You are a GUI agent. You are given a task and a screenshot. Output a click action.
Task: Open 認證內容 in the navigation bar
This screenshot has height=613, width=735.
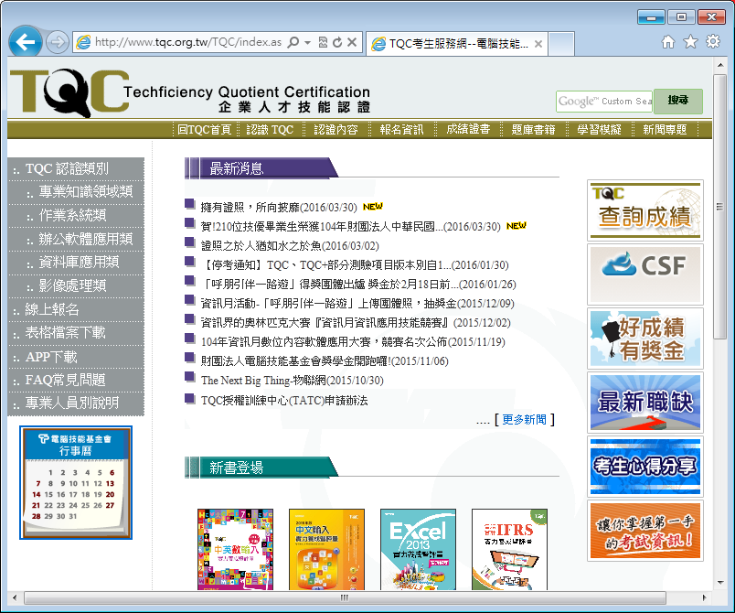pyautogui.click(x=336, y=129)
